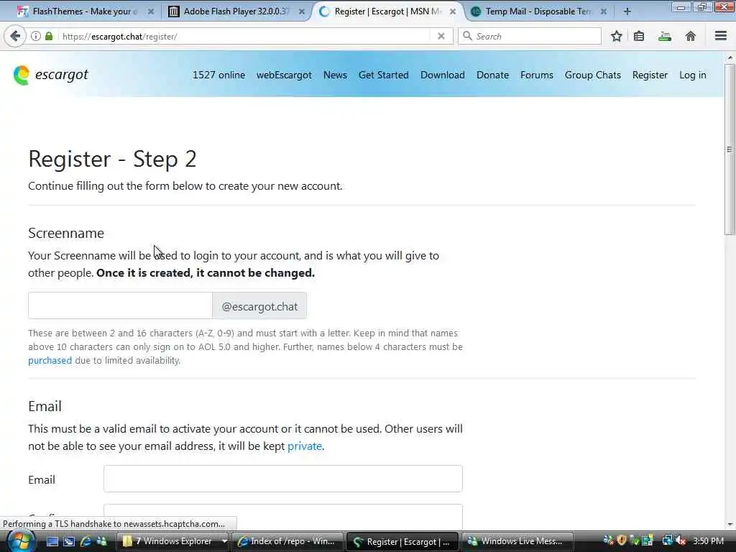Open Download nav item

coord(443,75)
